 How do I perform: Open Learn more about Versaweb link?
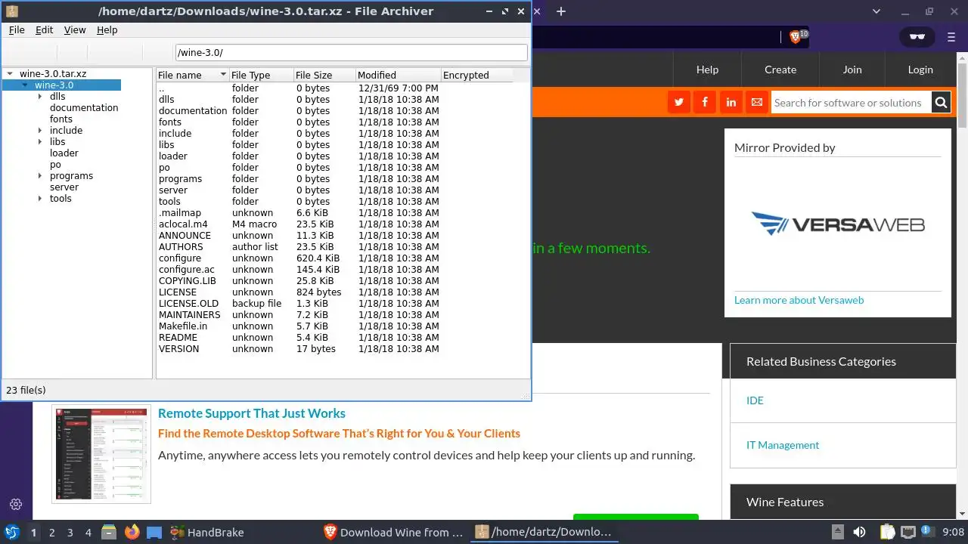coord(799,300)
